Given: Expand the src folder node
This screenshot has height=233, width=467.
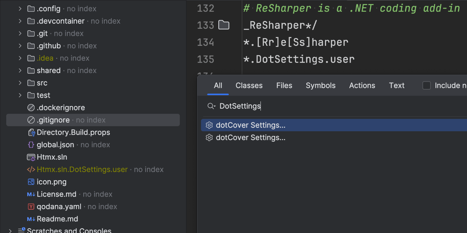Looking at the screenshot, I should 20,83.
